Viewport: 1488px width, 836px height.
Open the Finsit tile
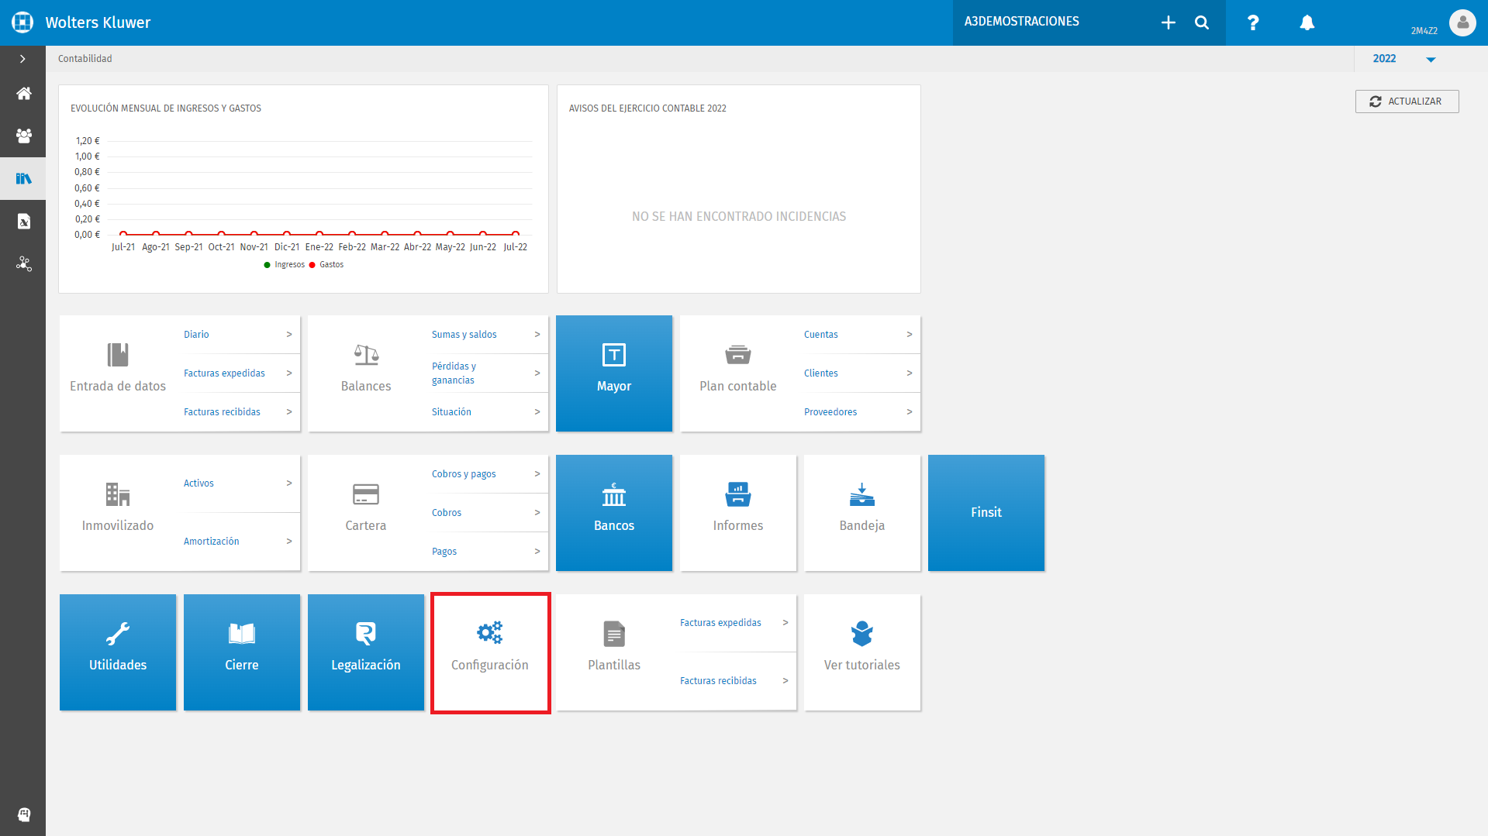(x=986, y=512)
